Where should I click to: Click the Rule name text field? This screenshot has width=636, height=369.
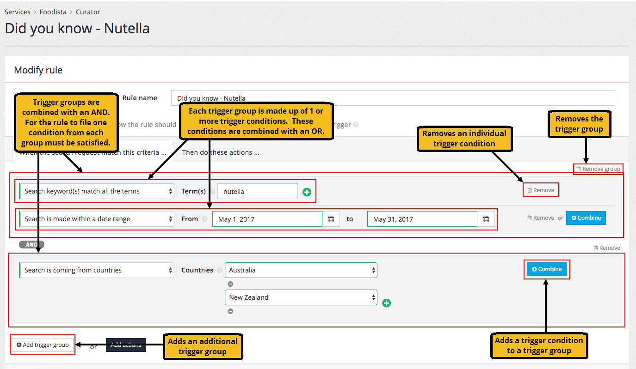coord(393,98)
